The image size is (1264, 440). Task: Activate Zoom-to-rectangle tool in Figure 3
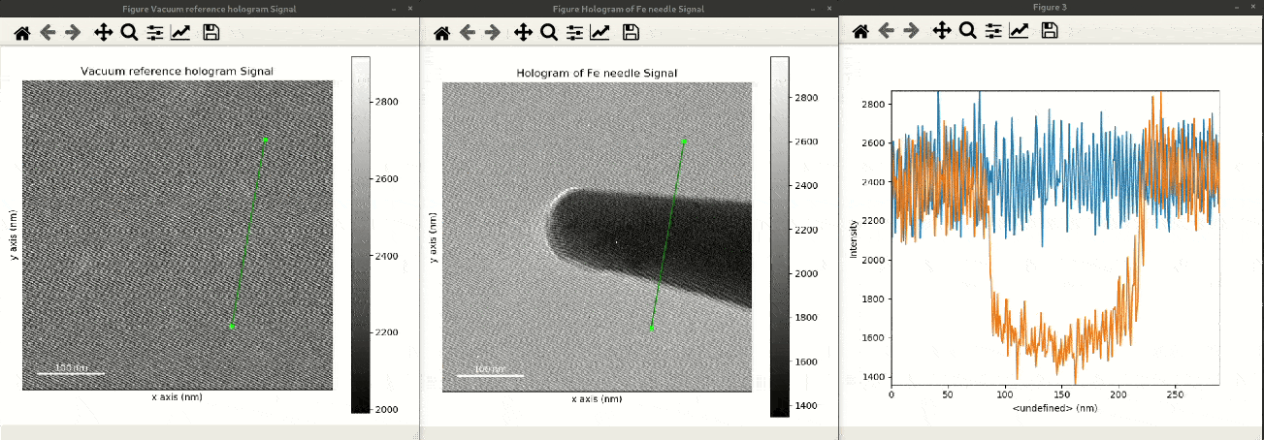pyautogui.click(x=967, y=31)
